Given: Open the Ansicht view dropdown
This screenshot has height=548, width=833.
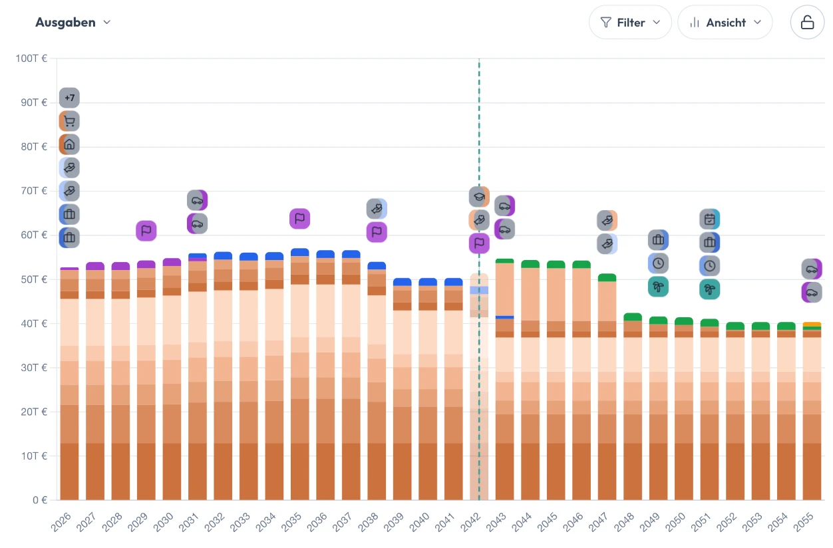Looking at the screenshot, I should click(x=725, y=23).
